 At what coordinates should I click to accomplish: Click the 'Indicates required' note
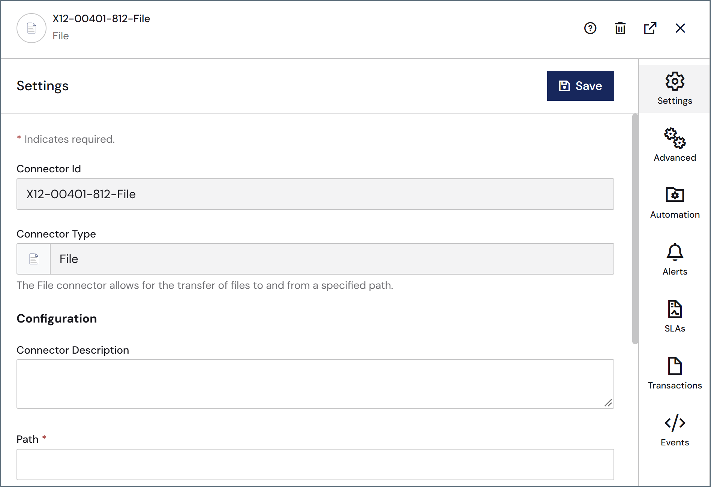pos(66,139)
